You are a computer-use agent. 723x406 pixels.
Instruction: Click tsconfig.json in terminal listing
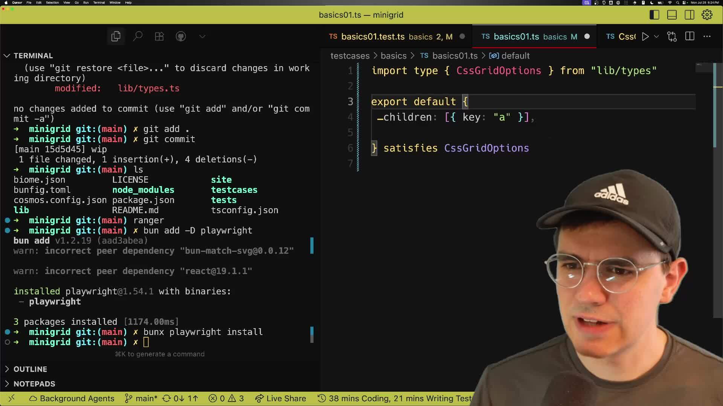[x=245, y=210]
